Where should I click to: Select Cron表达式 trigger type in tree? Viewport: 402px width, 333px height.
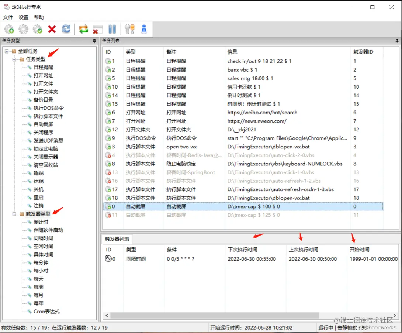[47, 312]
